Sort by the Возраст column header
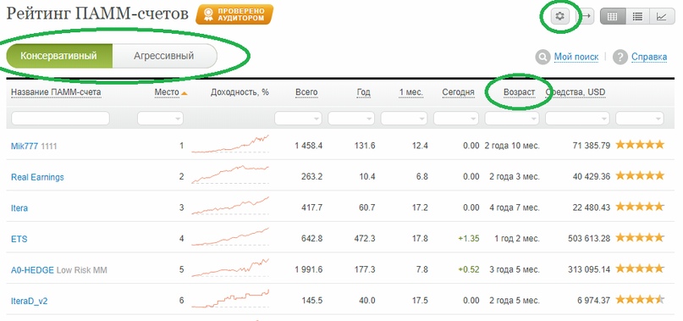683x321 pixels. (x=519, y=92)
